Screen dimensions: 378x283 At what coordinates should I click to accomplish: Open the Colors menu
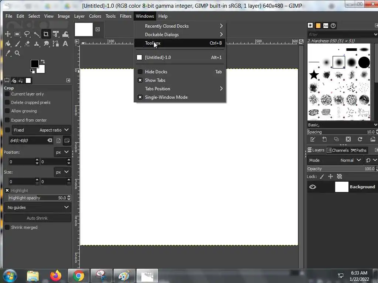pyautogui.click(x=95, y=16)
